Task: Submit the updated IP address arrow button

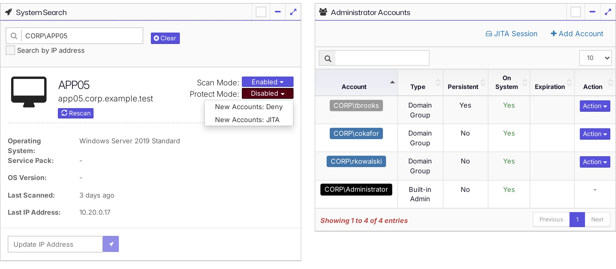Action: point(111,244)
